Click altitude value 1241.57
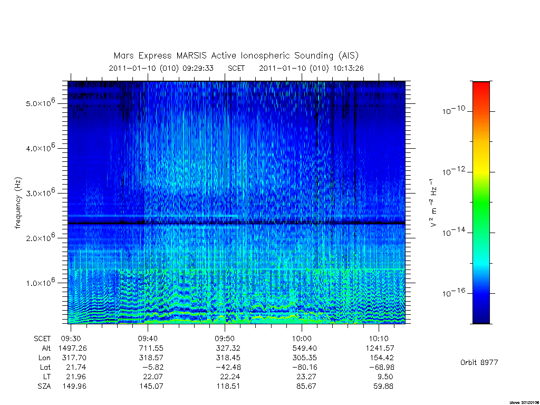This screenshot has height=405, width=540. click(380, 348)
